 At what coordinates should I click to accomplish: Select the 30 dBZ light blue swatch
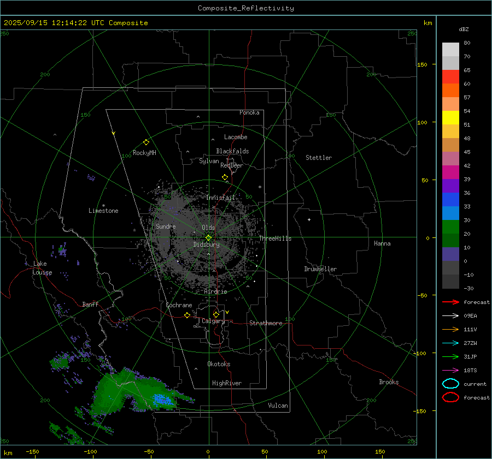(450, 213)
